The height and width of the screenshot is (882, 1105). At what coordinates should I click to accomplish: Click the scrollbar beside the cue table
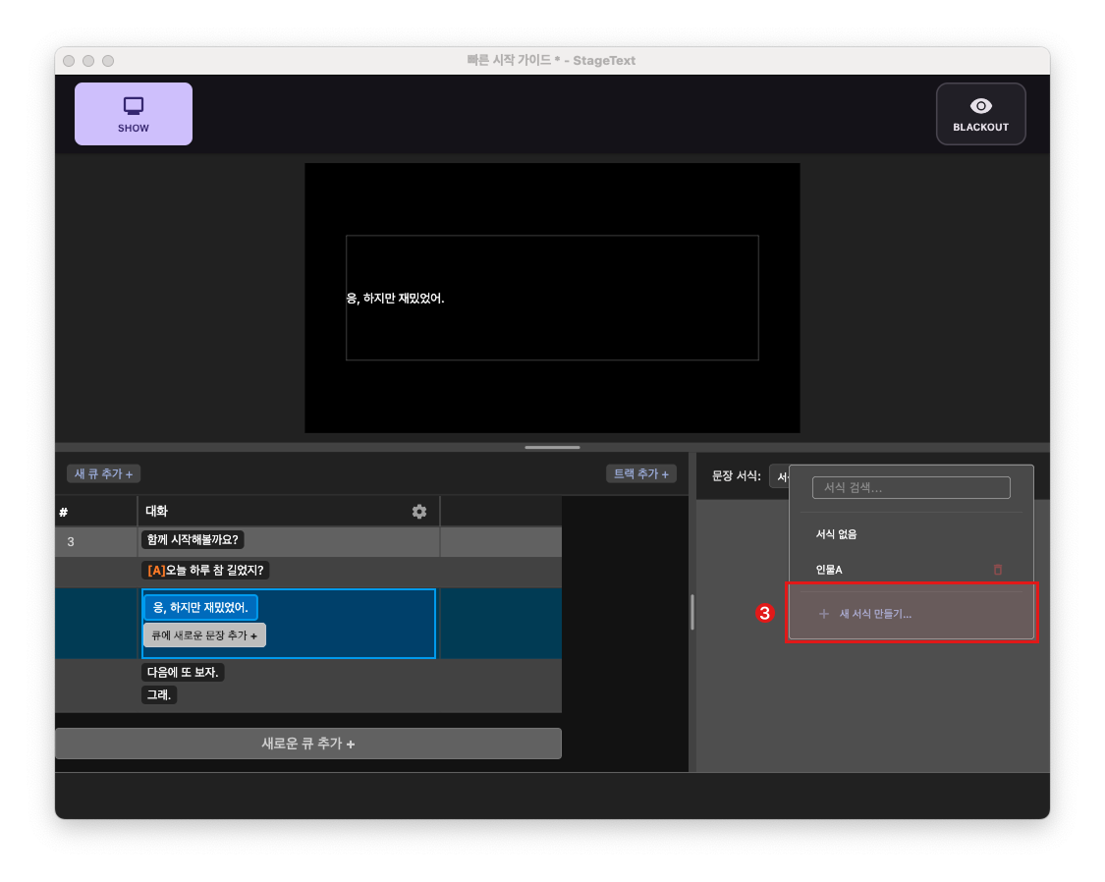pyautogui.click(x=691, y=612)
